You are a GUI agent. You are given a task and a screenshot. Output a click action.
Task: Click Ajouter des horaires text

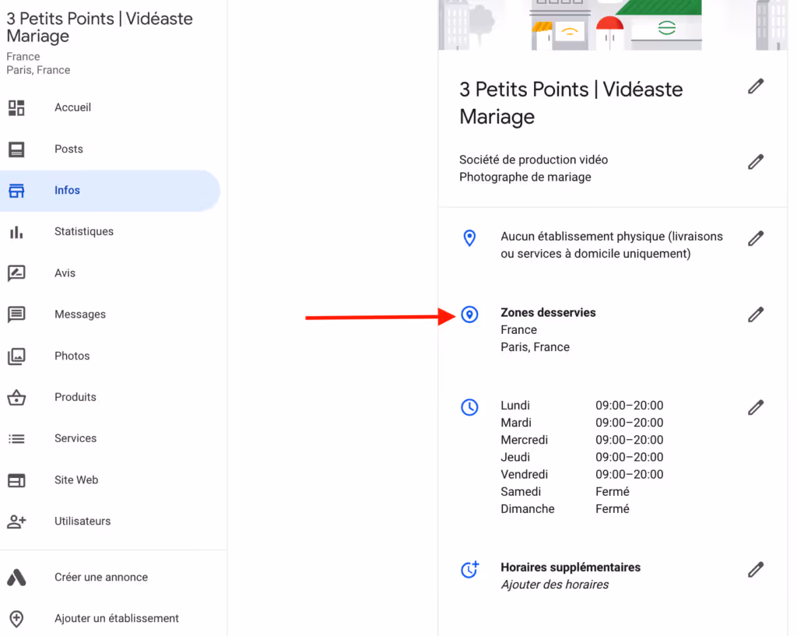tap(554, 585)
